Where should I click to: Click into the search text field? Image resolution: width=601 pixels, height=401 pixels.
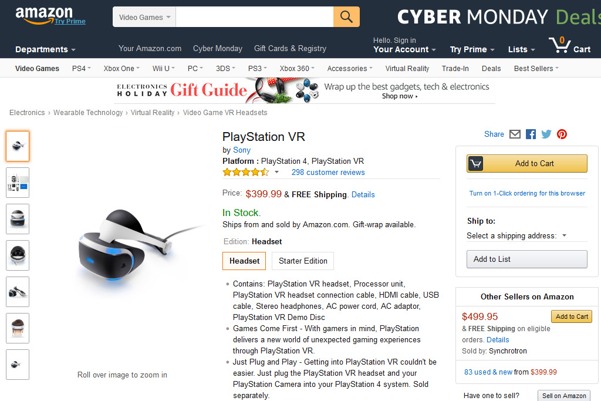tap(255, 17)
